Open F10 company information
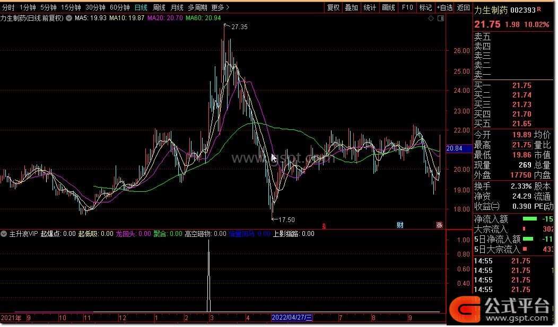The height and width of the screenshot is (327, 558). [x=407, y=7]
